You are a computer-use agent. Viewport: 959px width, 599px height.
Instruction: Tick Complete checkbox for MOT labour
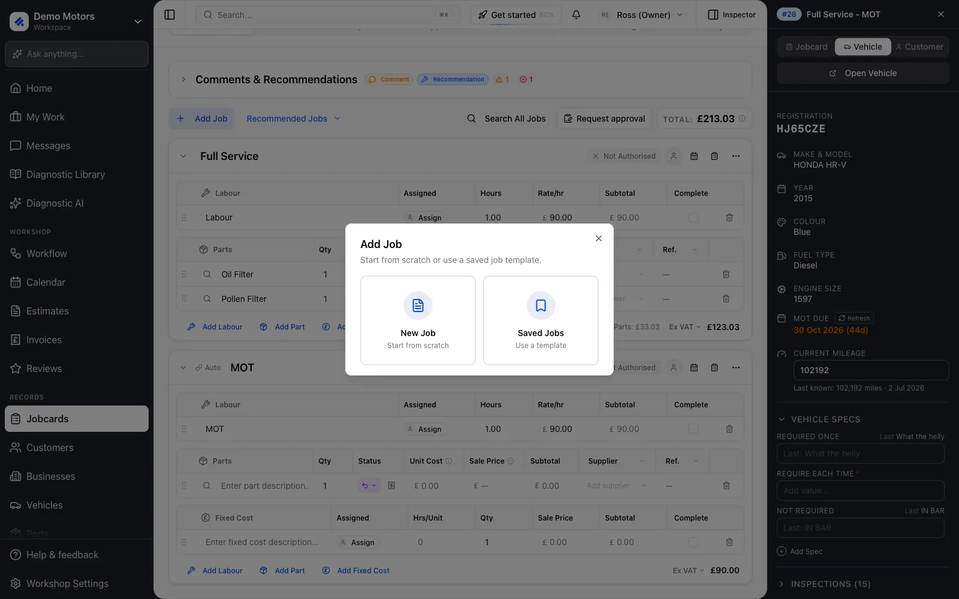coord(693,429)
